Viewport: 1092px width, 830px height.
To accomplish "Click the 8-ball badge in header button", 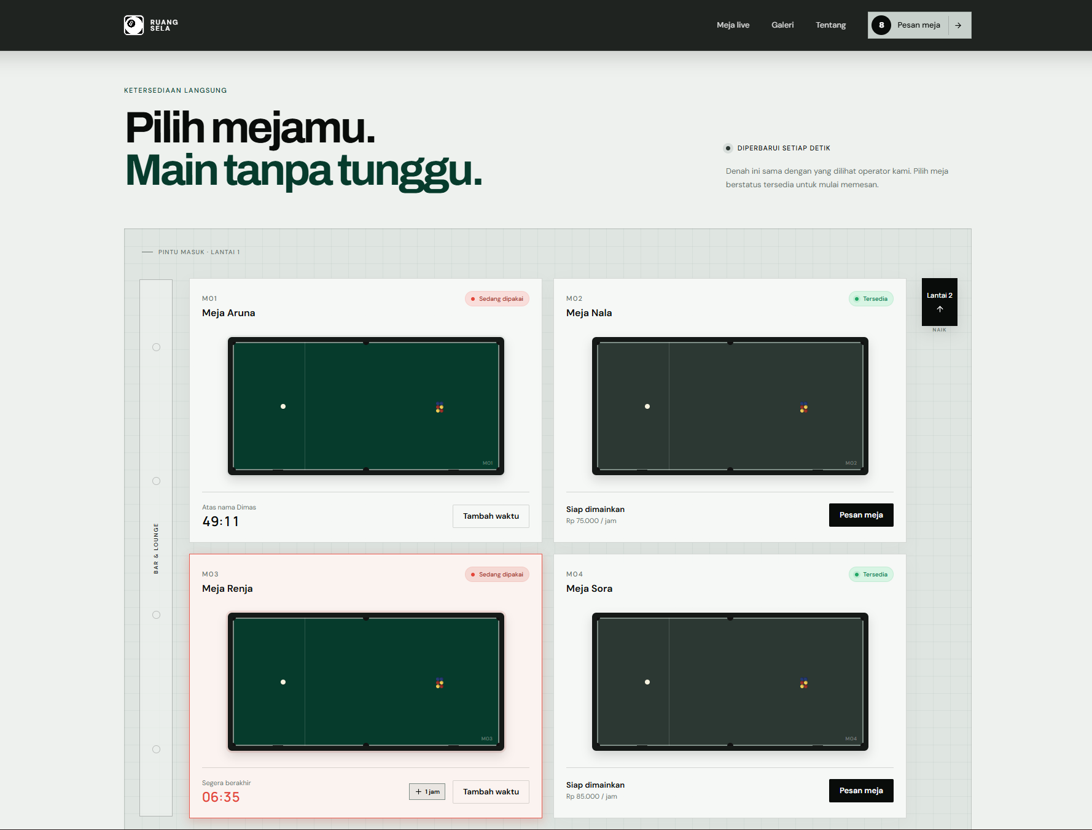I will pos(881,25).
